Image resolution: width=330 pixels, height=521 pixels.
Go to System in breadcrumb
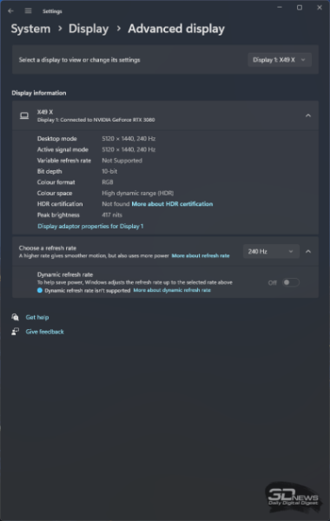30,29
